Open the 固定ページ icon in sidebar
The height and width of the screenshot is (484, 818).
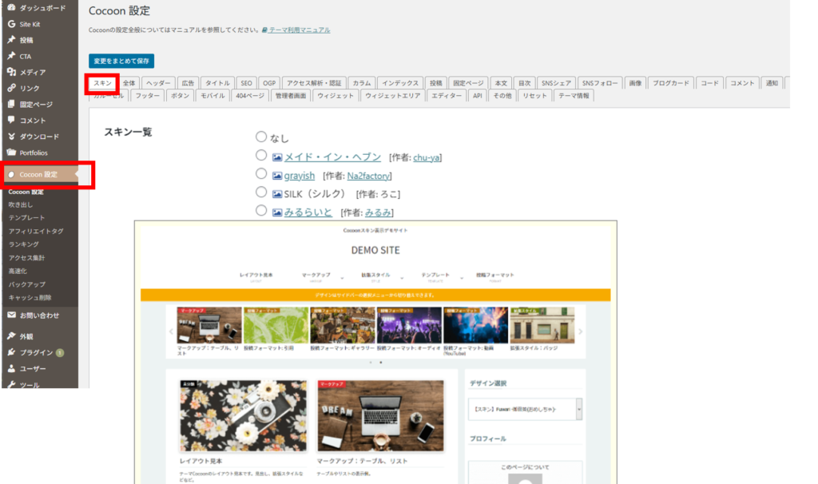[11, 104]
